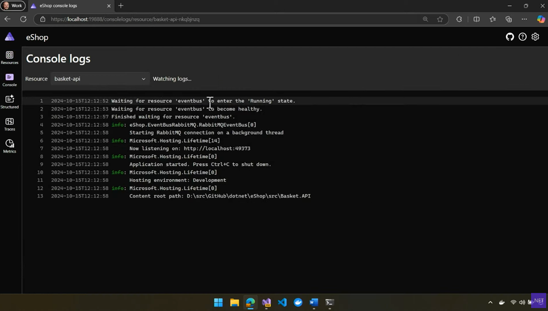Open a new browser tab
548x311 pixels.
pyautogui.click(x=121, y=6)
